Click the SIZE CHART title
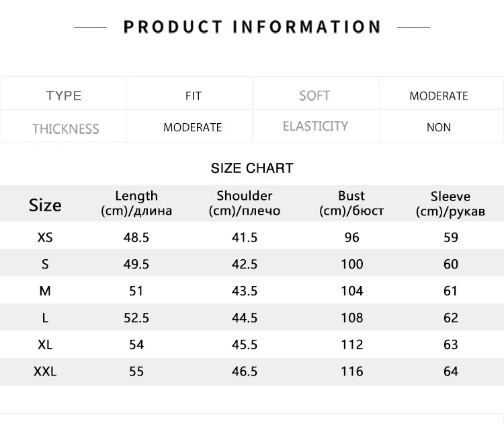 click(252, 168)
